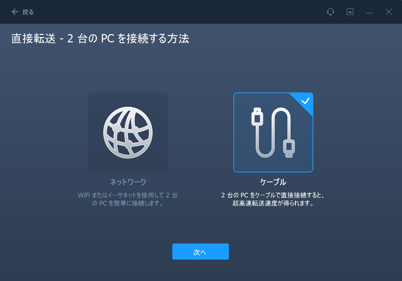Click the network globe graphic to choose WiFi transfer
Image resolution: width=402 pixels, height=281 pixels.
click(x=127, y=132)
